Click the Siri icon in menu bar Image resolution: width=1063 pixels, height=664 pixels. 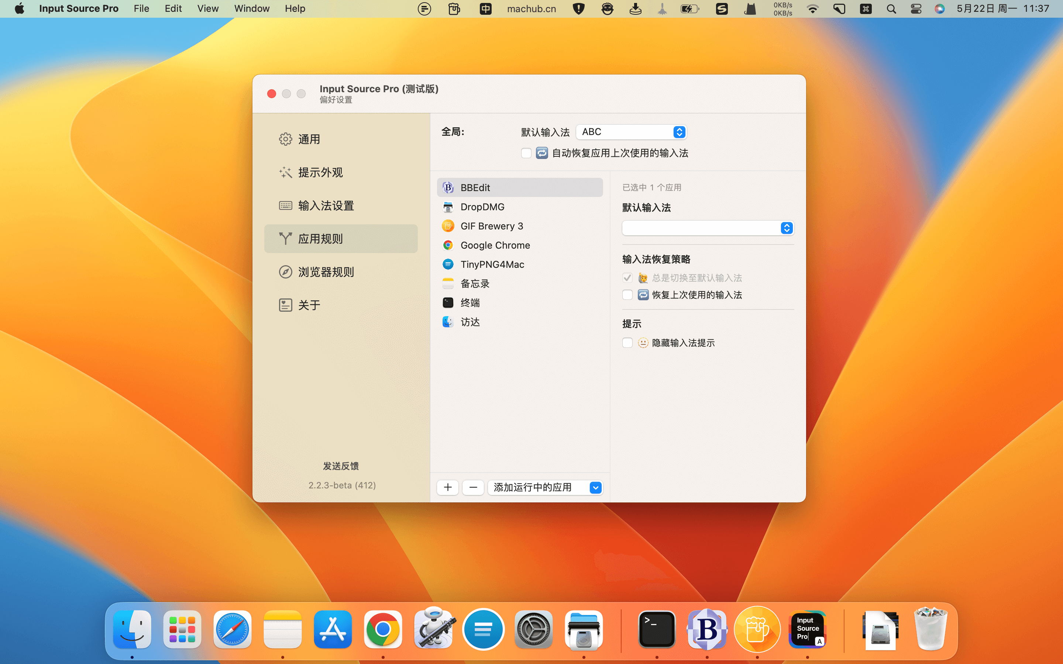940,9
